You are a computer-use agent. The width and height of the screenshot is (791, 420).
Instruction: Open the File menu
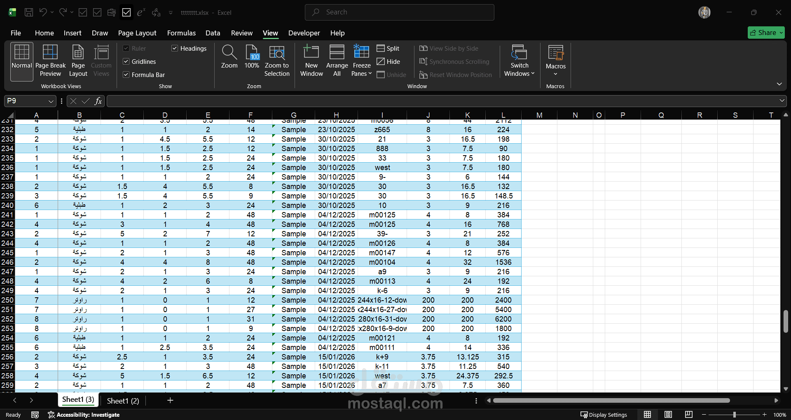coord(16,33)
